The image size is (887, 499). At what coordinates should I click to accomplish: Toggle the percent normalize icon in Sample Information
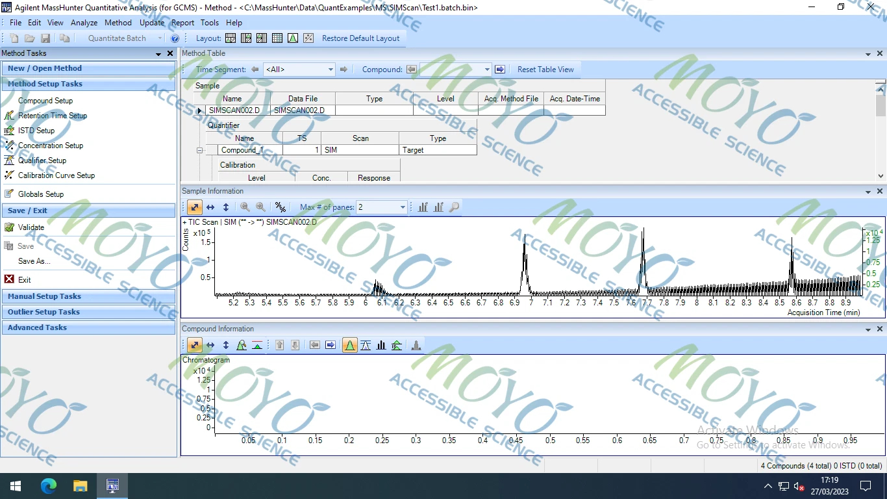click(x=281, y=207)
